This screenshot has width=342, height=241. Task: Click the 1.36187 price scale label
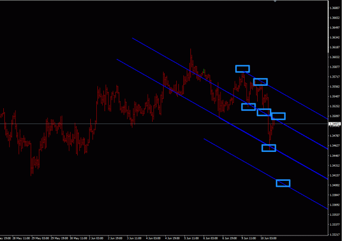335,48
